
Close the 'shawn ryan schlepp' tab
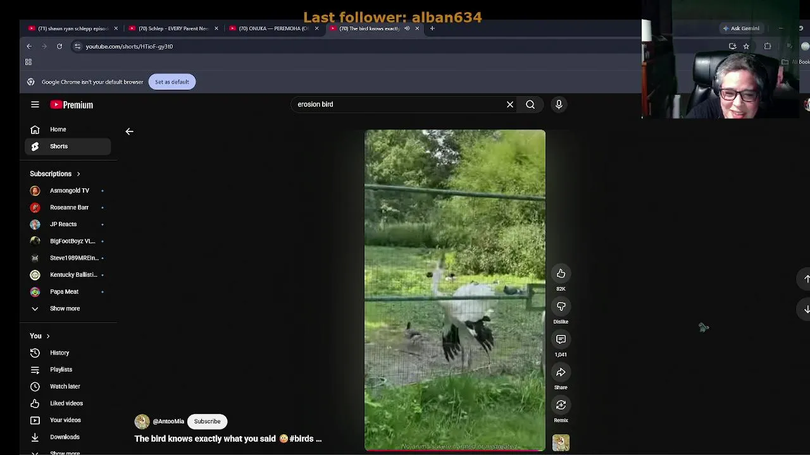pos(116,28)
